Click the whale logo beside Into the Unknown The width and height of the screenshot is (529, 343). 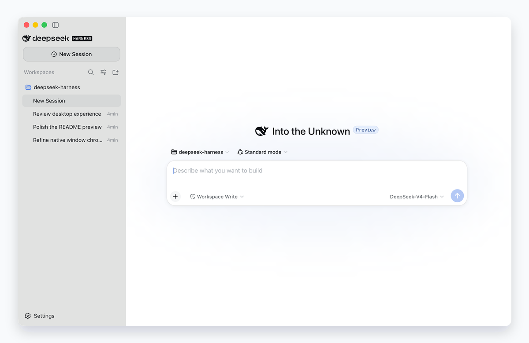click(x=262, y=131)
